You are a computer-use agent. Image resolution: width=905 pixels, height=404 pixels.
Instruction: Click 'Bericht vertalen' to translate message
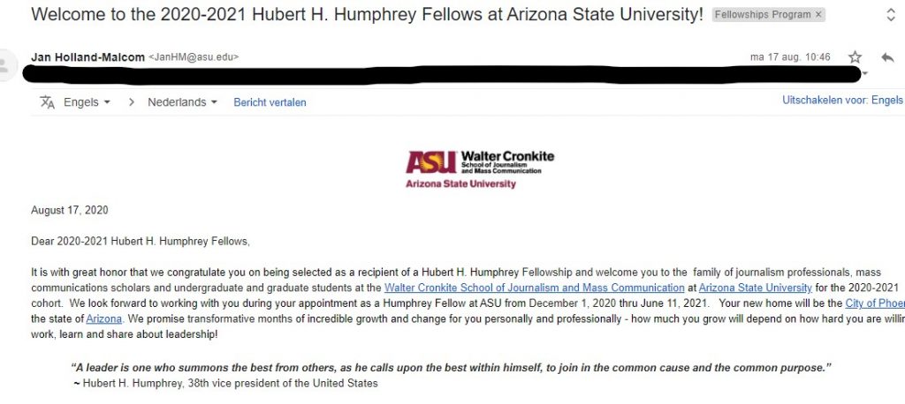[x=270, y=102]
